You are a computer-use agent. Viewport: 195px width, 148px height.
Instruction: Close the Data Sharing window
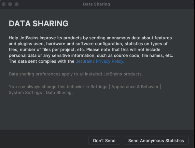tap(4, 4)
